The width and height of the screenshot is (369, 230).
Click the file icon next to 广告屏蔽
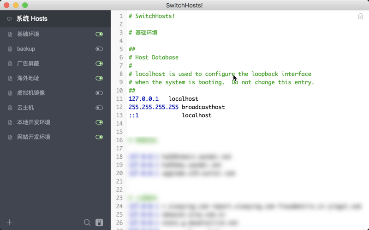tap(10, 63)
